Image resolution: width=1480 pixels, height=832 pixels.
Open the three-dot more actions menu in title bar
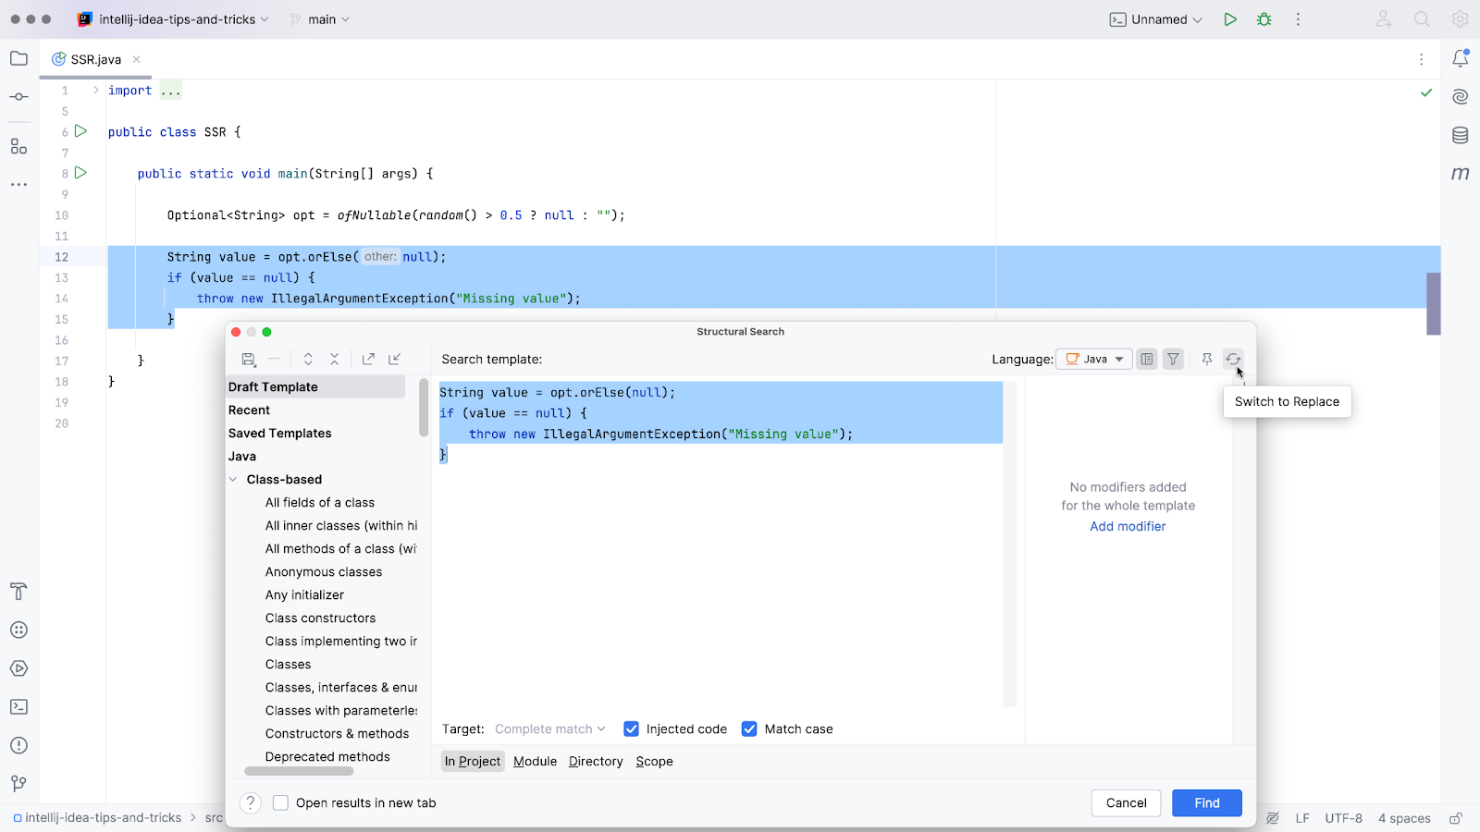[x=1298, y=19]
